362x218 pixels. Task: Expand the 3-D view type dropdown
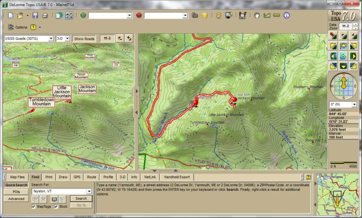tap(67, 39)
